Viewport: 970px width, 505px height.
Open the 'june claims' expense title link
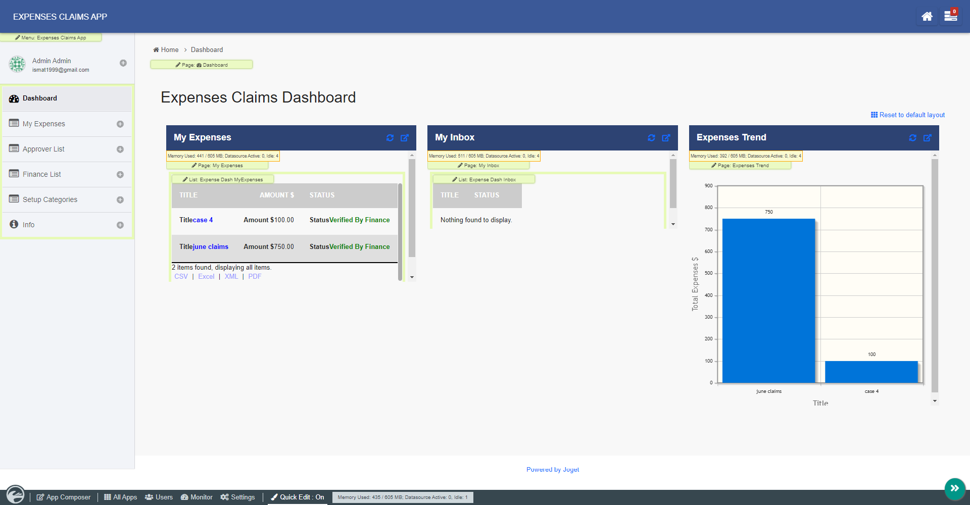211,247
